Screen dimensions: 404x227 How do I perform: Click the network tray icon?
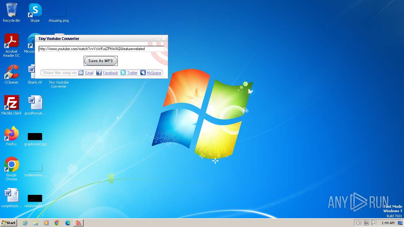[366, 223]
